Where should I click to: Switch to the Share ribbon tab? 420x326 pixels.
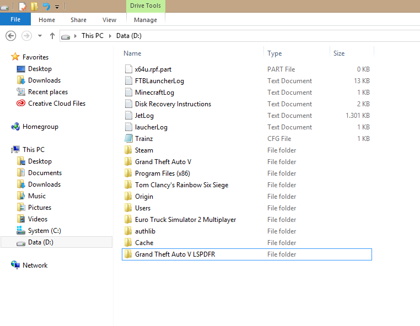tap(78, 20)
